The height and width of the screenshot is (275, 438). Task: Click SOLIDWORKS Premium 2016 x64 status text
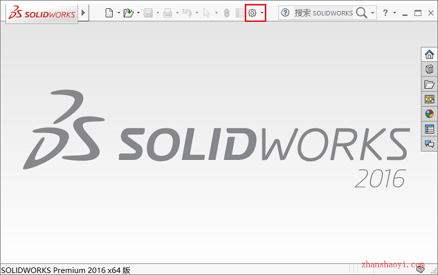pyautogui.click(x=66, y=271)
